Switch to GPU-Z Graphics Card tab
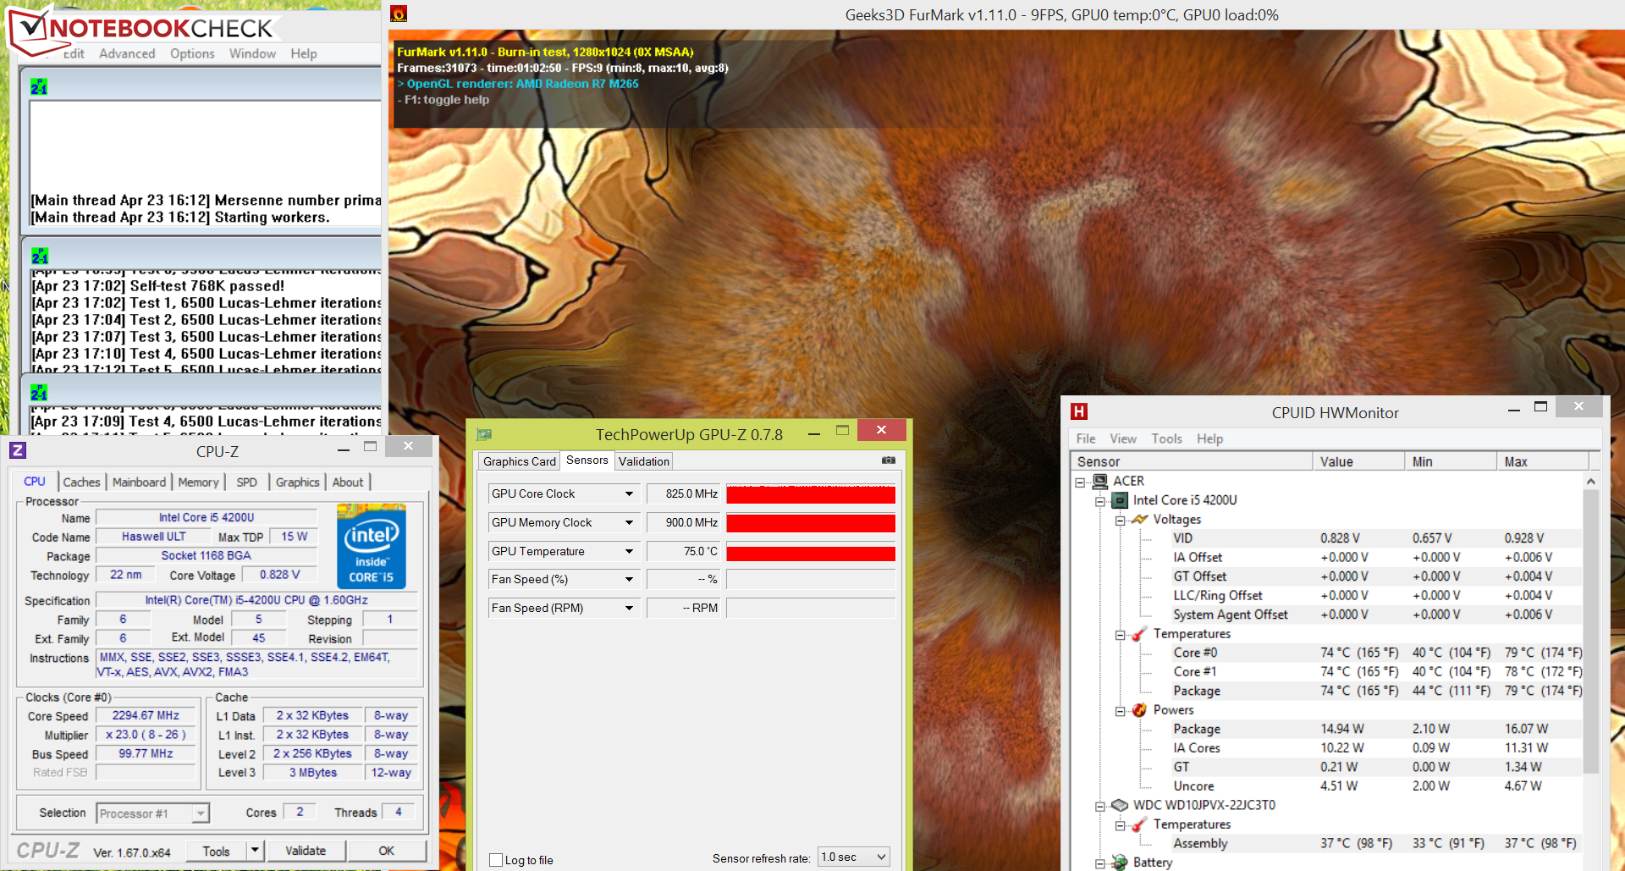This screenshot has height=871, width=1625. click(519, 461)
